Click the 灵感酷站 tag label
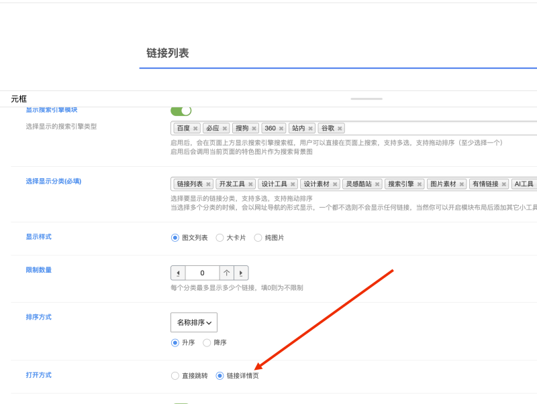This screenshot has height=404, width=537. click(x=358, y=184)
